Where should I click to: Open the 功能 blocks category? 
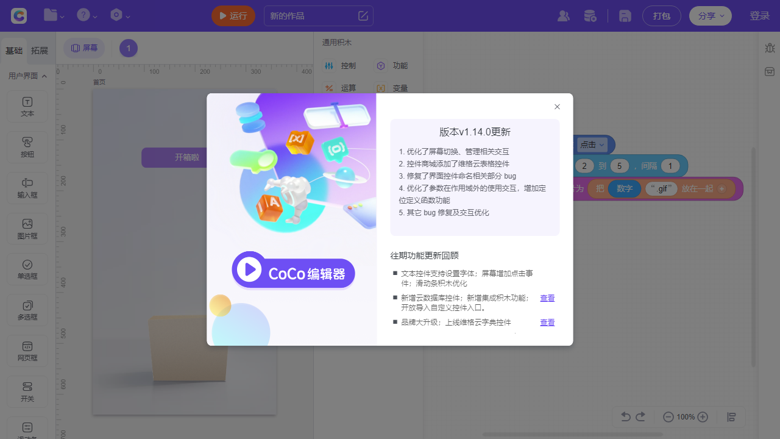click(x=392, y=65)
